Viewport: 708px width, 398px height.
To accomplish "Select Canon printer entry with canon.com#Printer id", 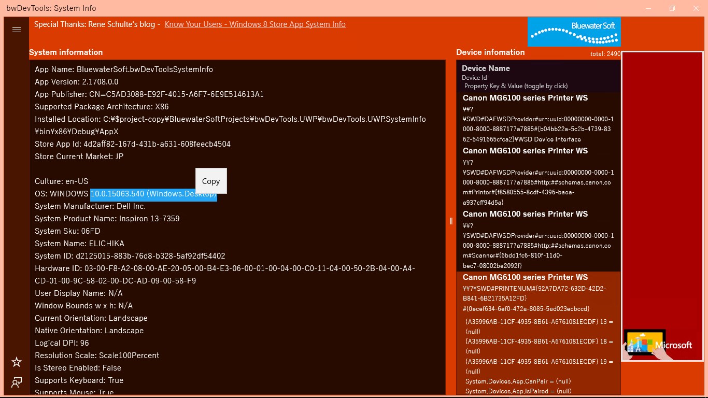I will pyautogui.click(x=539, y=177).
